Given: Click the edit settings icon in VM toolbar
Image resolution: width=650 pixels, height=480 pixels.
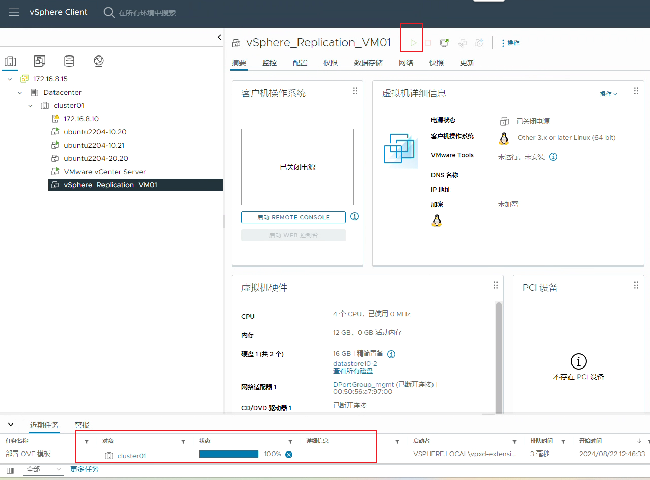Looking at the screenshot, I should pos(462,43).
